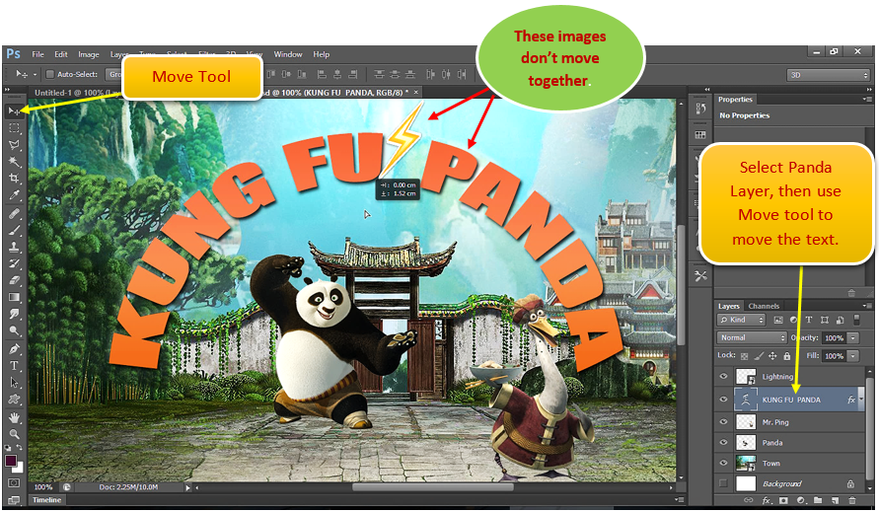Image resolution: width=879 pixels, height=512 pixels.
Task: Open the 3D workspace dropdown
Action: [828, 75]
